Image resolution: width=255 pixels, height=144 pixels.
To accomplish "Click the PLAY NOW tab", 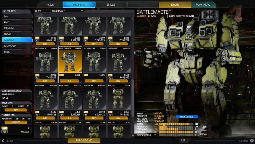I will pyautogui.click(x=203, y=5).
